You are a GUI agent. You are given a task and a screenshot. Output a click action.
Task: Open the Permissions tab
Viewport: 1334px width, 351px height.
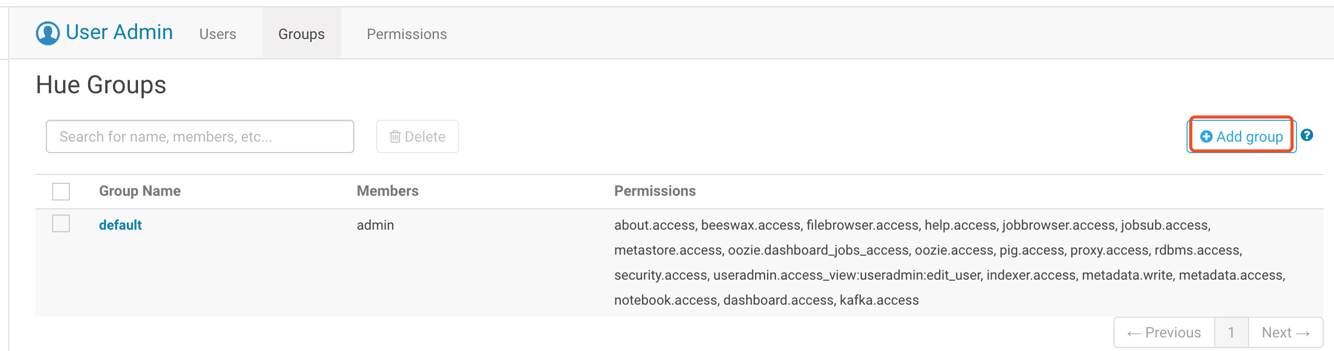pyautogui.click(x=406, y=34)
